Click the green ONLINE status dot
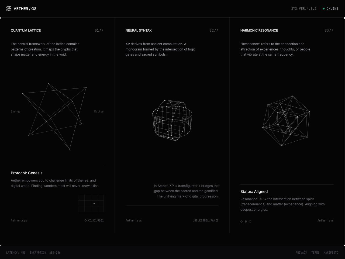345x259 pixels. [x=324, y=9]
